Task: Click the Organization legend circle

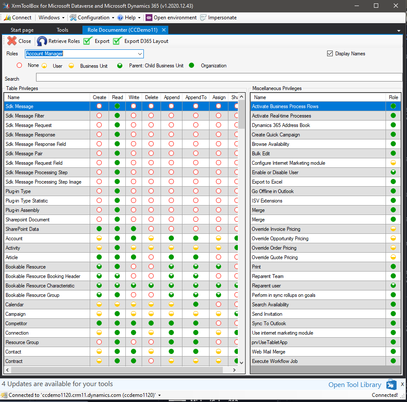Action: click(x=191, y=65)
